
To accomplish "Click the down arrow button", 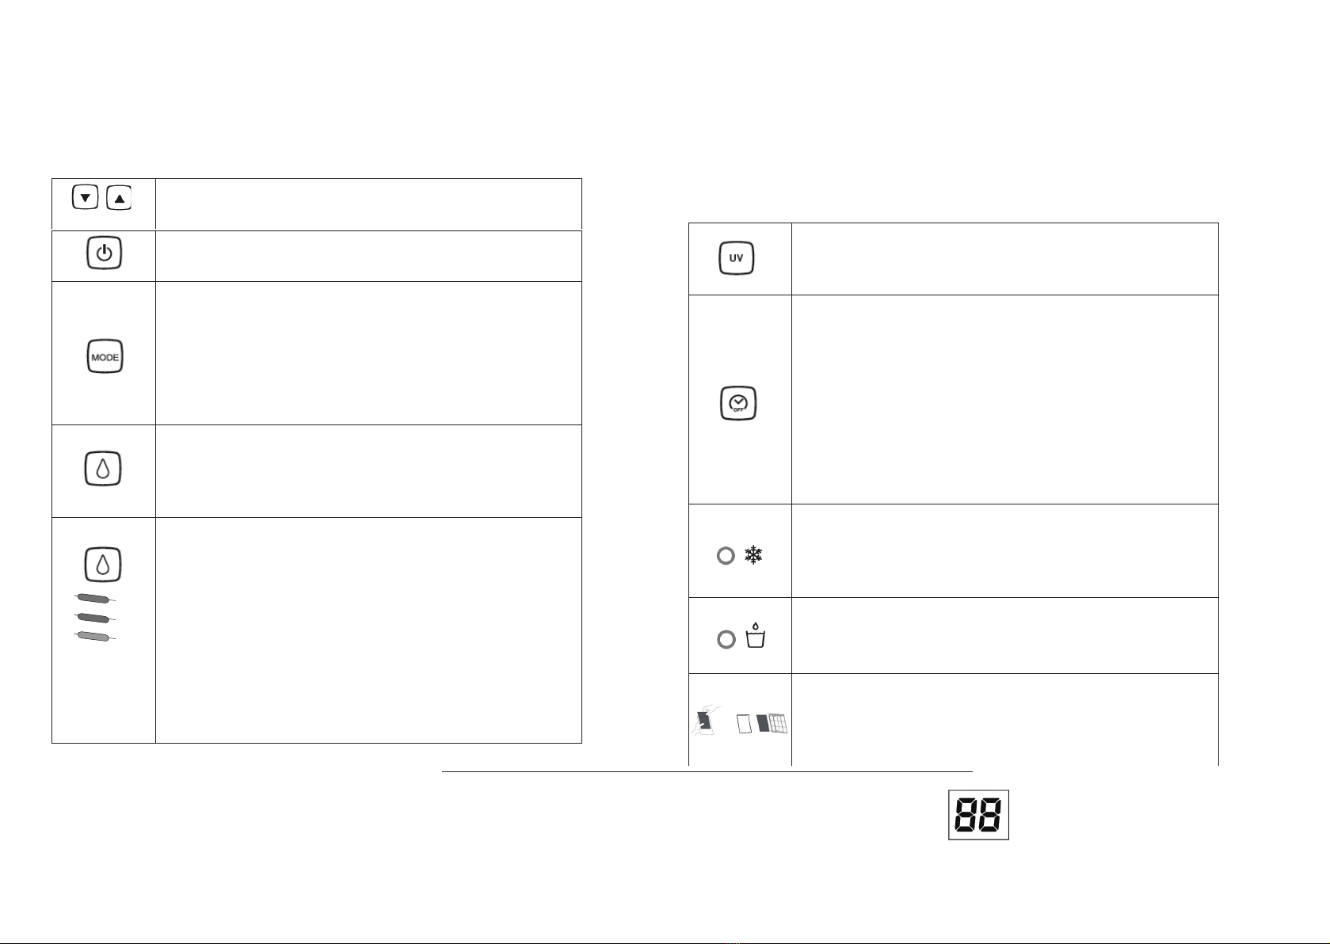I will (85, 198).
